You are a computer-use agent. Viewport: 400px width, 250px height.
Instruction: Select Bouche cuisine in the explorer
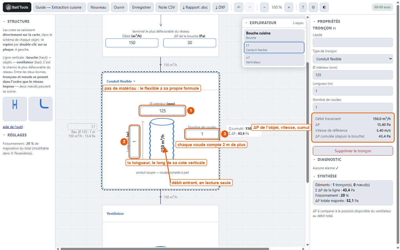point(274,35)
